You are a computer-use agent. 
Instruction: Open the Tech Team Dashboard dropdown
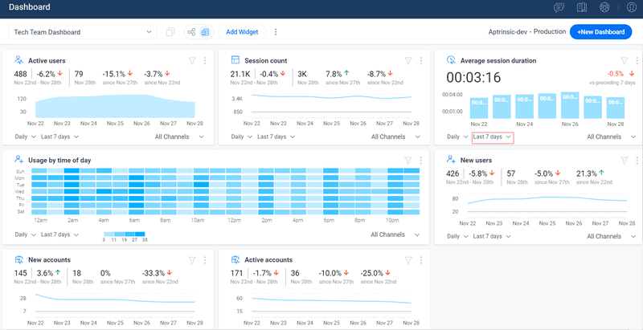point(83,32)
